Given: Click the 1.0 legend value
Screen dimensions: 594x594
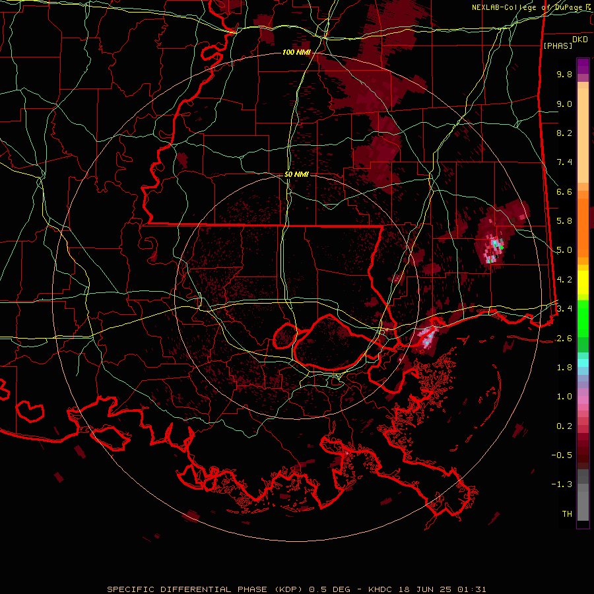Looking at the screenshot, I should click(x=564, y=397).
